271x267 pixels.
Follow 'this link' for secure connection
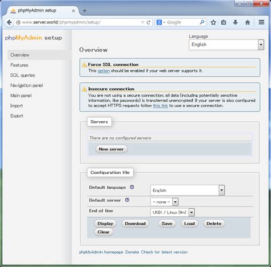(x=160, y=106)
